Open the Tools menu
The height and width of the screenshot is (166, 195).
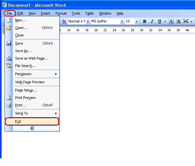(x=76, y=13)
